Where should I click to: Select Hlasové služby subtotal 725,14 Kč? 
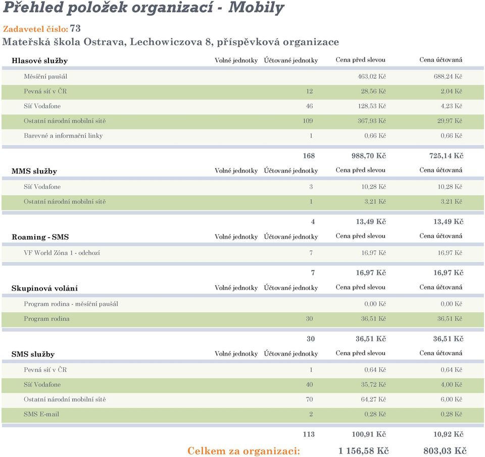[x=446, y=156]
